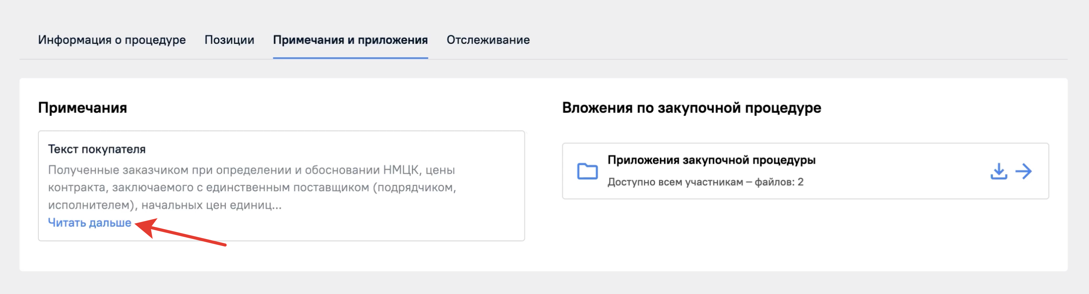The image size is (1089, 294).
Task: Open the Информация о процедуре tab
Action: [x=111, y=40]
